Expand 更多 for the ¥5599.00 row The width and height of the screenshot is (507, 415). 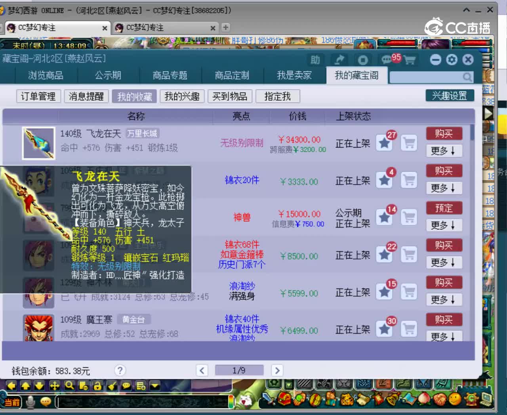click(444, 299)
